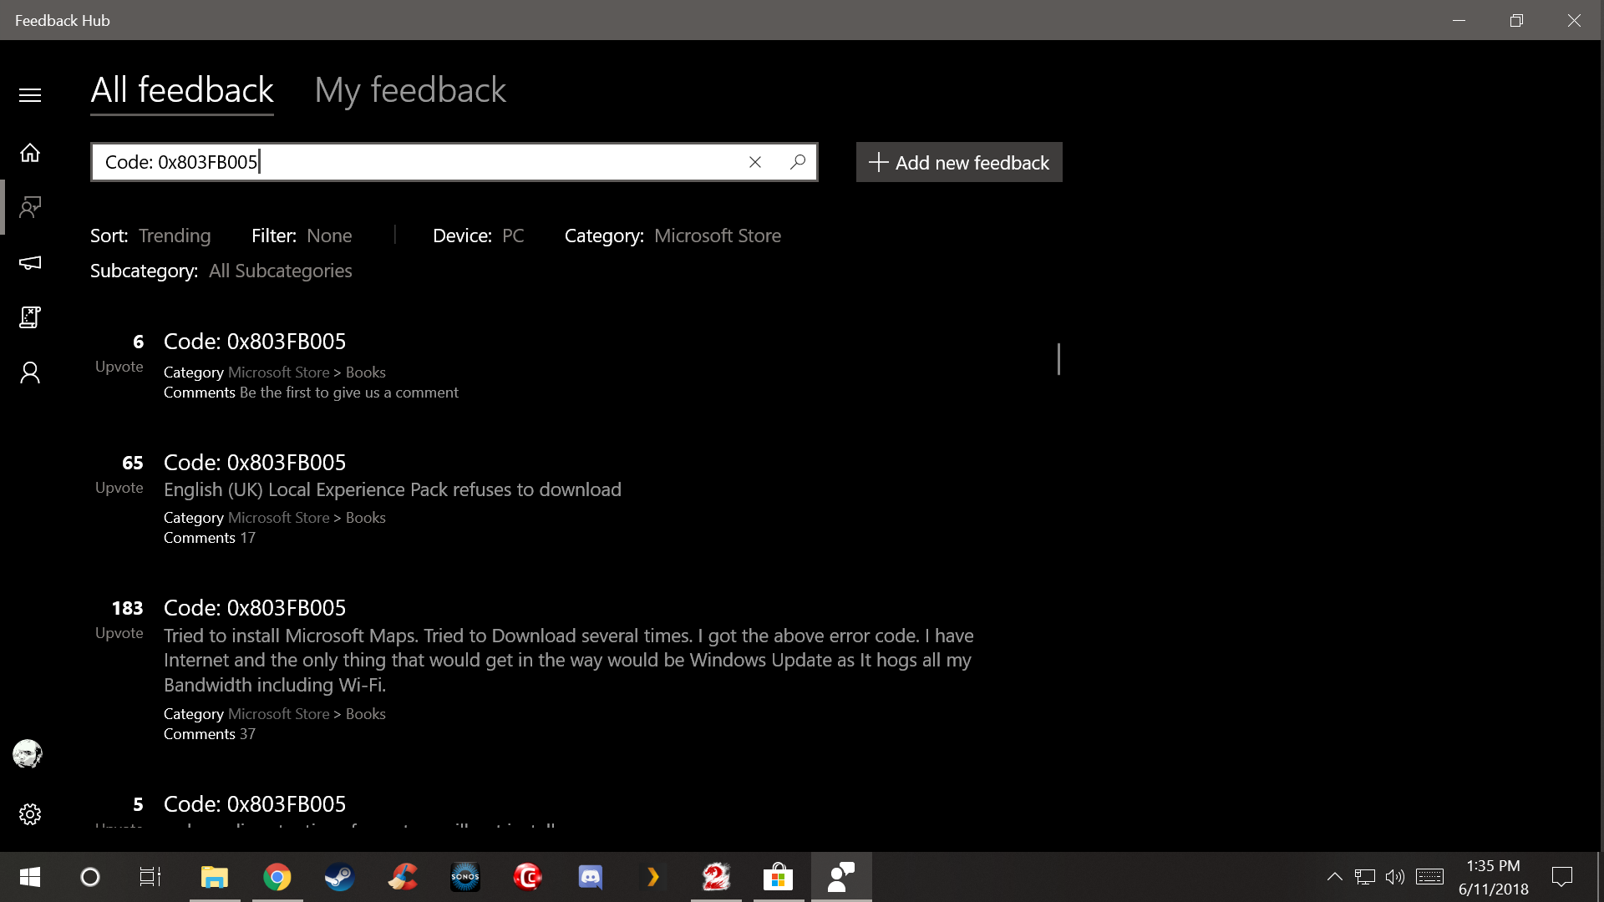Go to Home in sidebar
The width and height of the screenshot is (1604, 902).
[30, 153]
